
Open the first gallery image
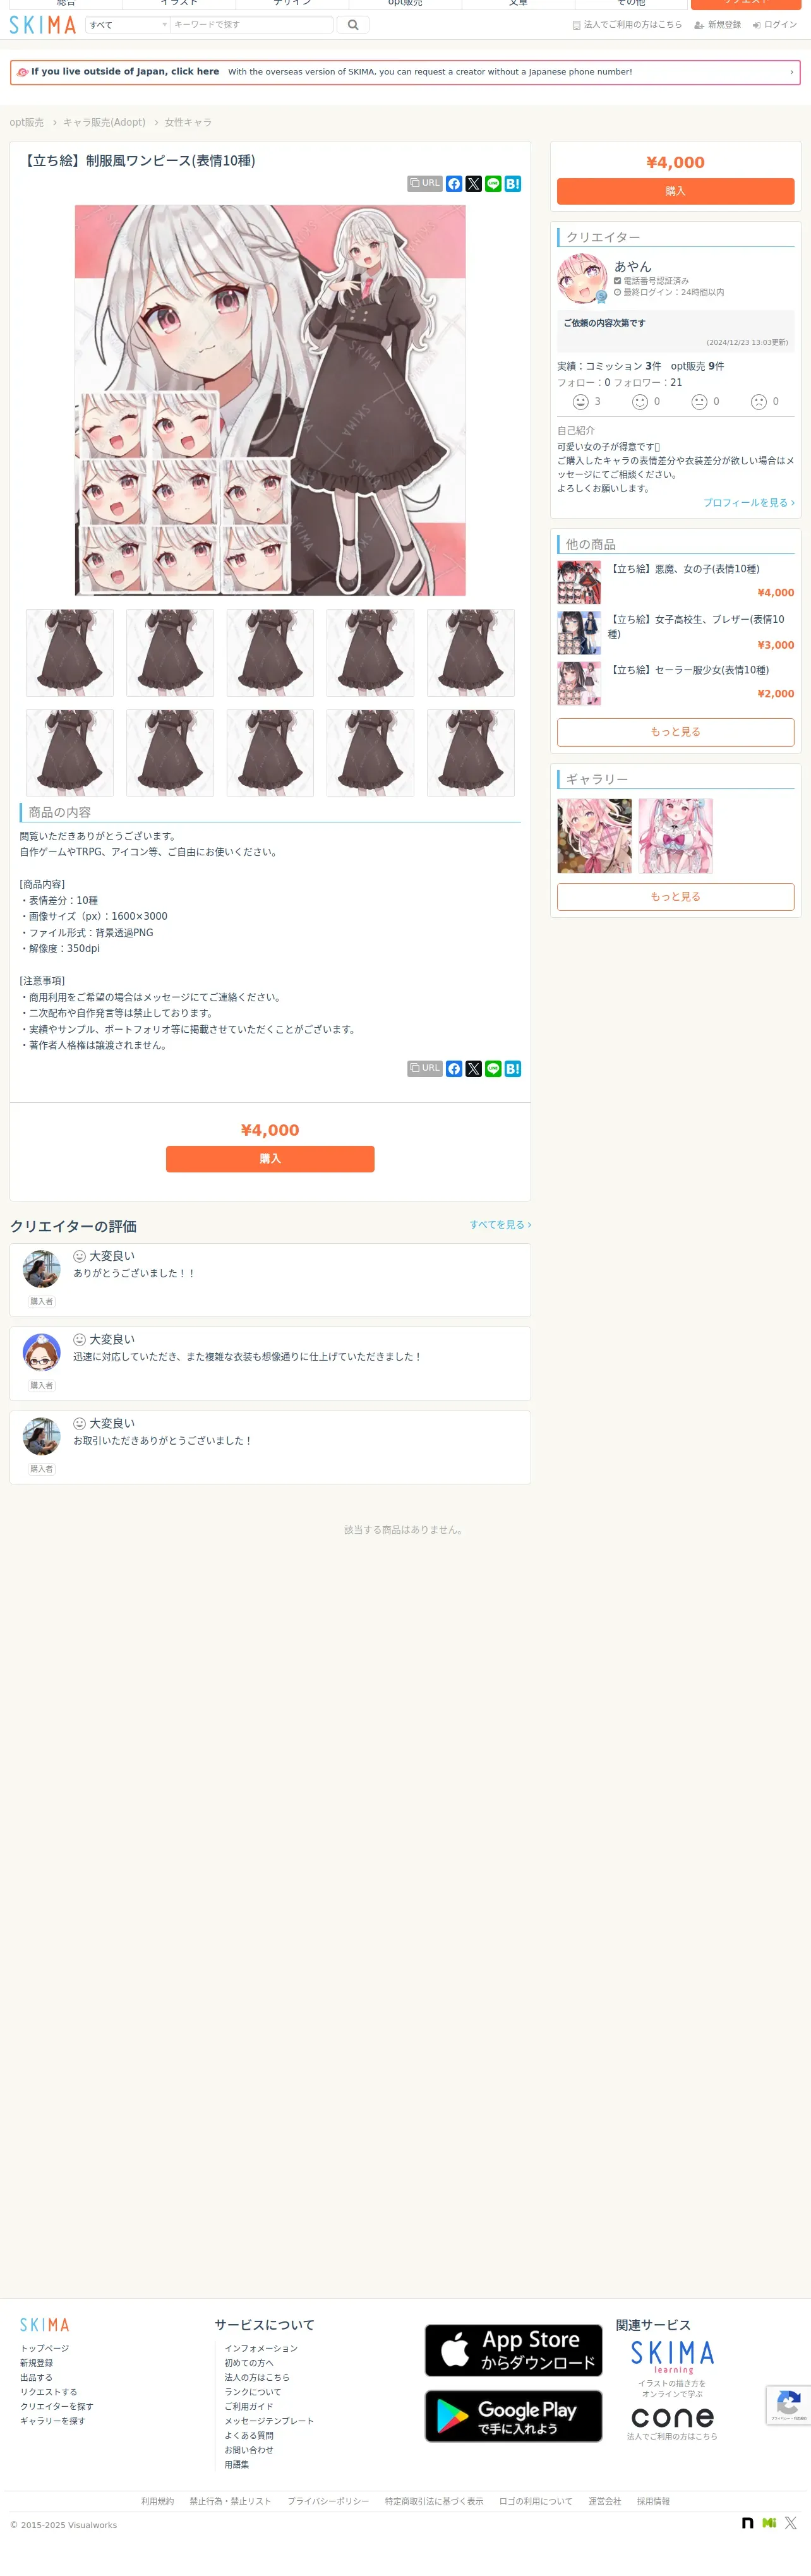click(x=595, y=836)
